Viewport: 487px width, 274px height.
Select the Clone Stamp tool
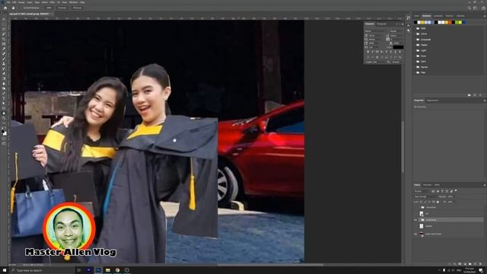[4, 64]
